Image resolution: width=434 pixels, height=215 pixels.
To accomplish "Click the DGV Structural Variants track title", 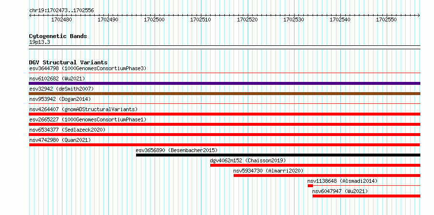I will pos(68,62).
